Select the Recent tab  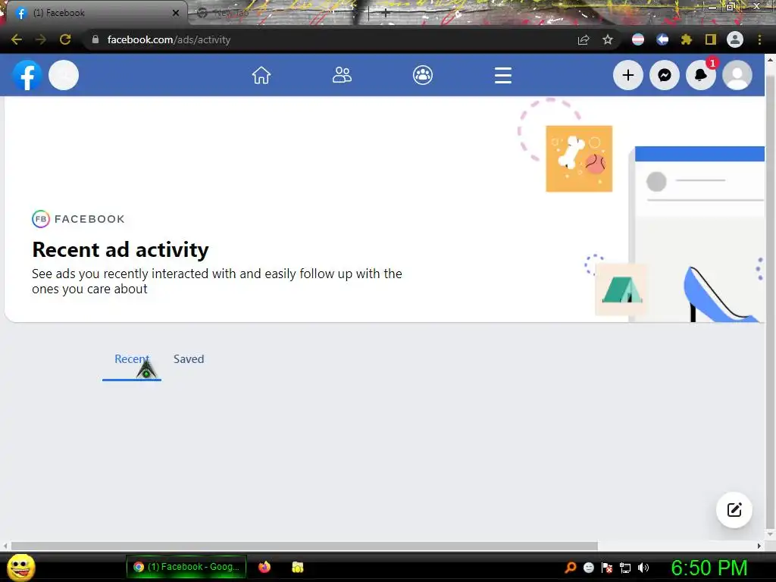click(132, 359)
